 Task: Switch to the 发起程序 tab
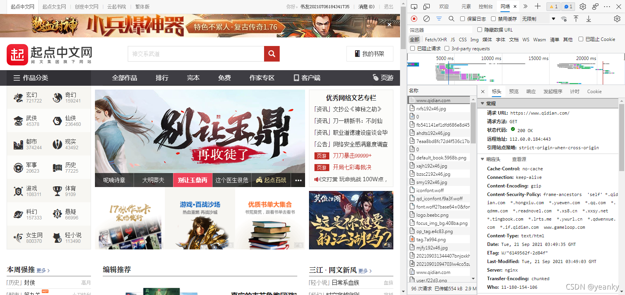tap(553, 92)
